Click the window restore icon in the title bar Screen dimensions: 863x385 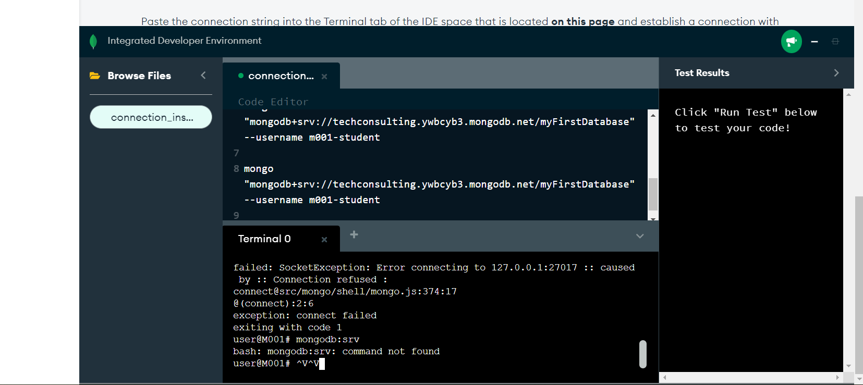coord(836,41)
